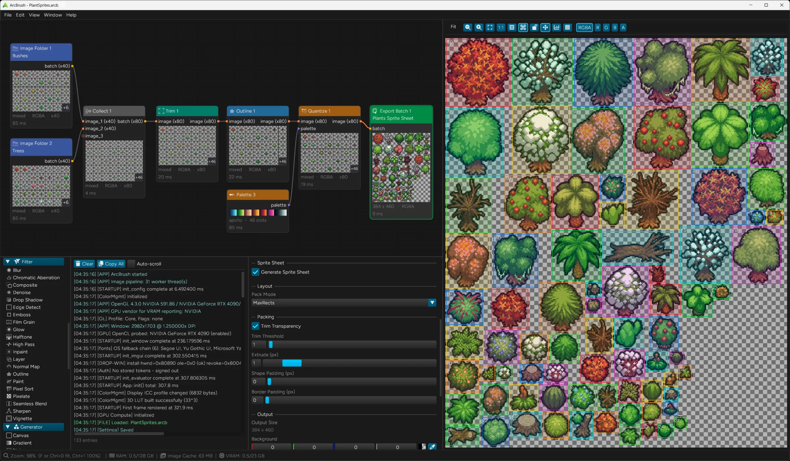Pick background color with eyedropper icon
Image resolution: width=790 pixels, height=461 pixels.
tap(432, 447)
